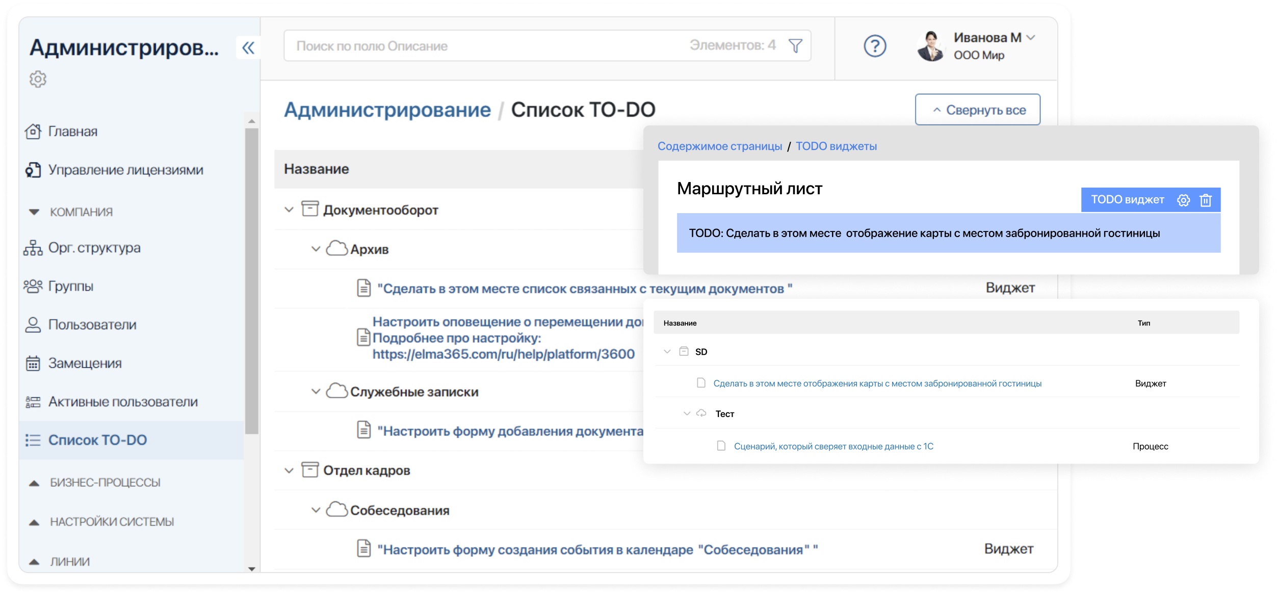Viewport: 1277px width, 594px height.
Task: Delete the TODO widget using the trash icon
Action: coord(1206,200)
